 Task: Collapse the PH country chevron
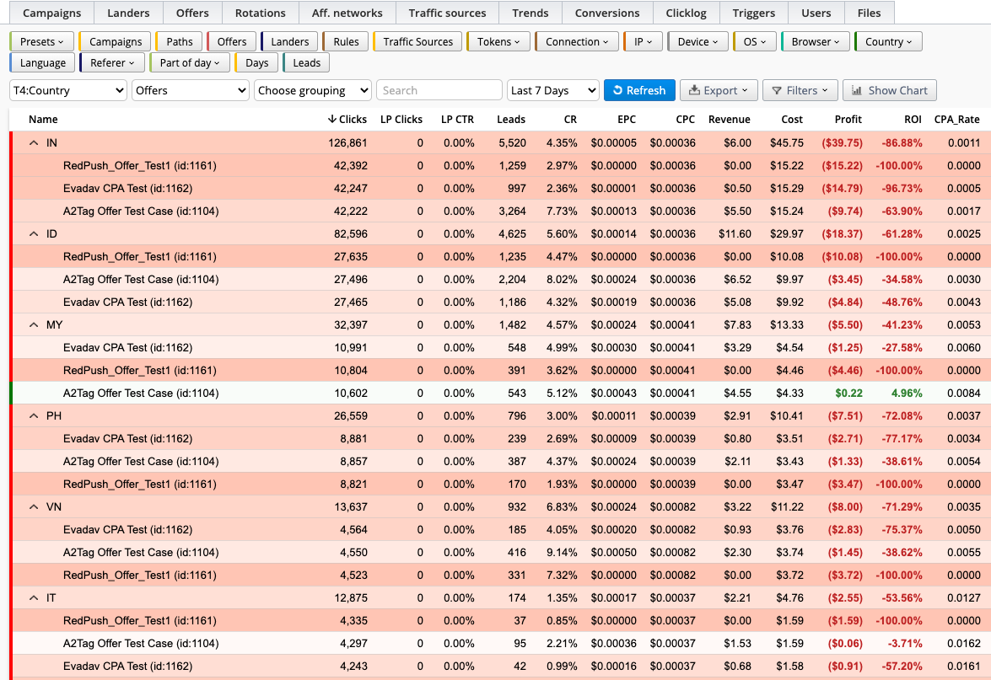pyautogui.click(x=34, y=416)
